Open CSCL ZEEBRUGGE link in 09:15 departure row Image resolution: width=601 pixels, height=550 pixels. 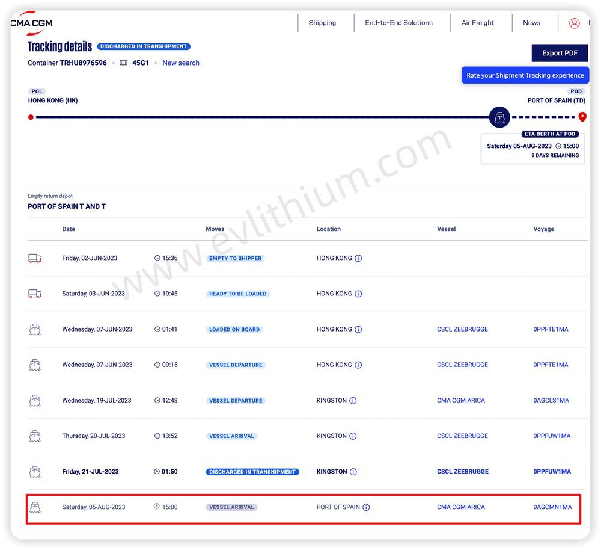(x=462, y=365)
